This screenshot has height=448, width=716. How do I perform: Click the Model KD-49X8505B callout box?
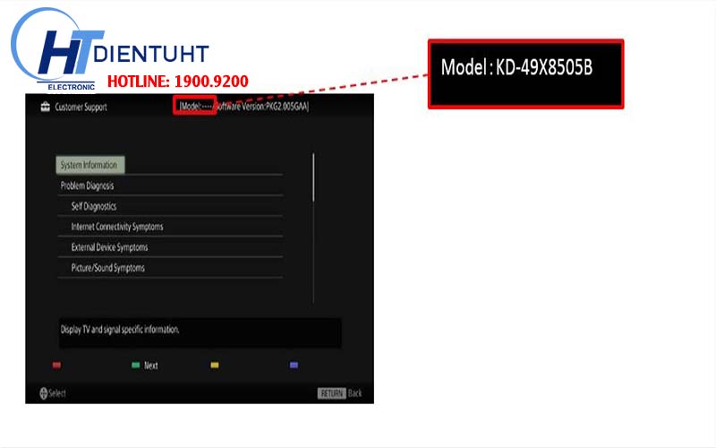[x=525, y=73]
